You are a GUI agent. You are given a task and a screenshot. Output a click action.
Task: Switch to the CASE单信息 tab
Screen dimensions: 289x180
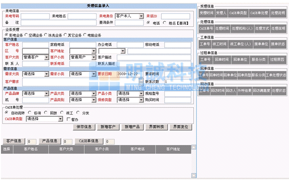89,141
